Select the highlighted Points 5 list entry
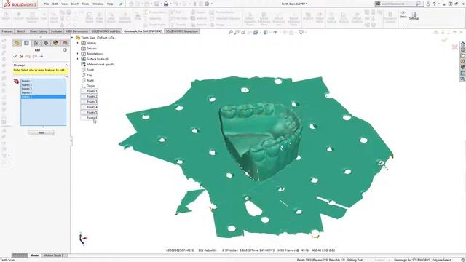 44,97
